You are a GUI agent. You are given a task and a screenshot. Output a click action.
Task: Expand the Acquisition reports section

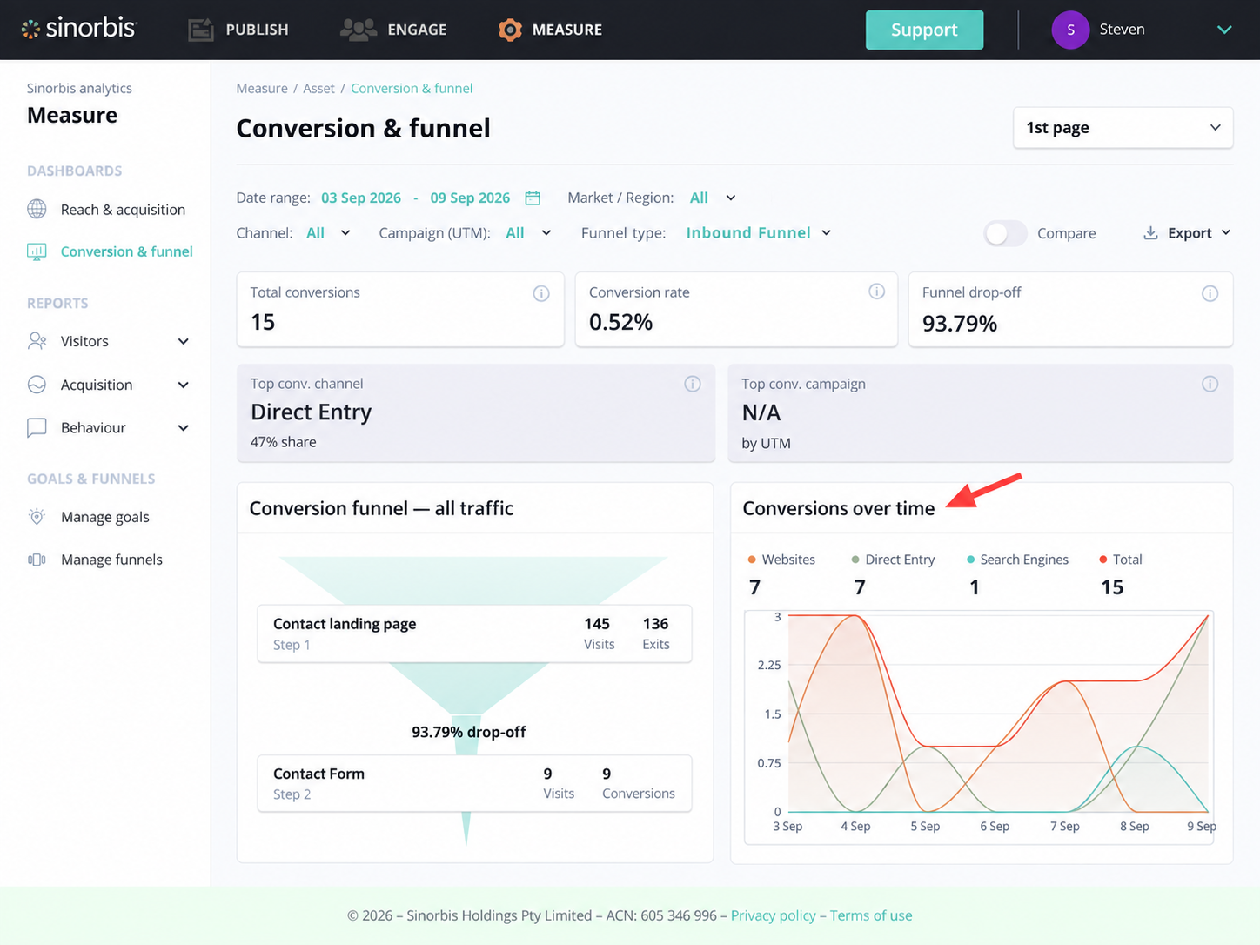(184, 385)
